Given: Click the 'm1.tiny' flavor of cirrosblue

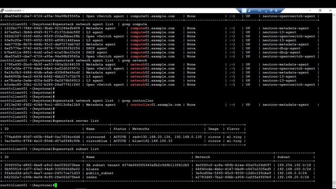Looking at the screenshot, I should click(x=234, y=141).
